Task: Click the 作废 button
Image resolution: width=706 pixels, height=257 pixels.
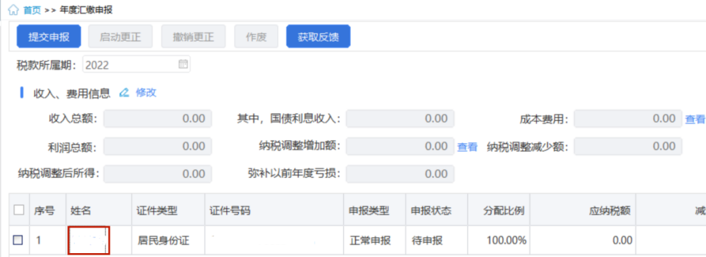Action: pos(256,37)
